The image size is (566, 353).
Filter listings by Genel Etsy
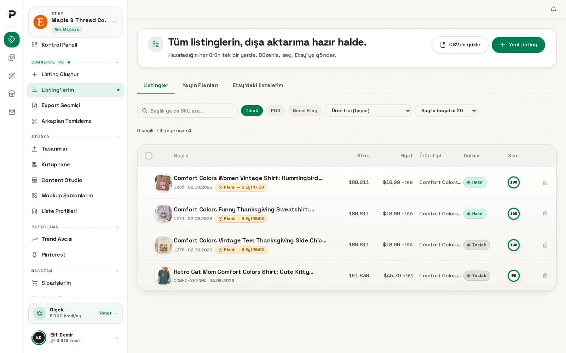point(305,110)
